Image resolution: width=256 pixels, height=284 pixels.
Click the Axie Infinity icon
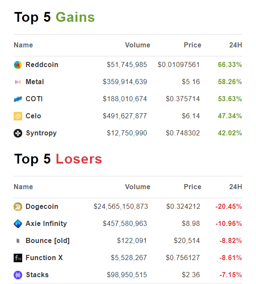coord(18,224)
